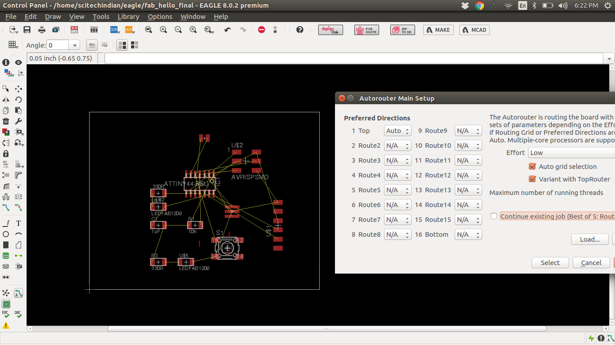615x345 pixels.
Task: Open the 1 Top preferred direction dropdown
Action: point(397,131)
